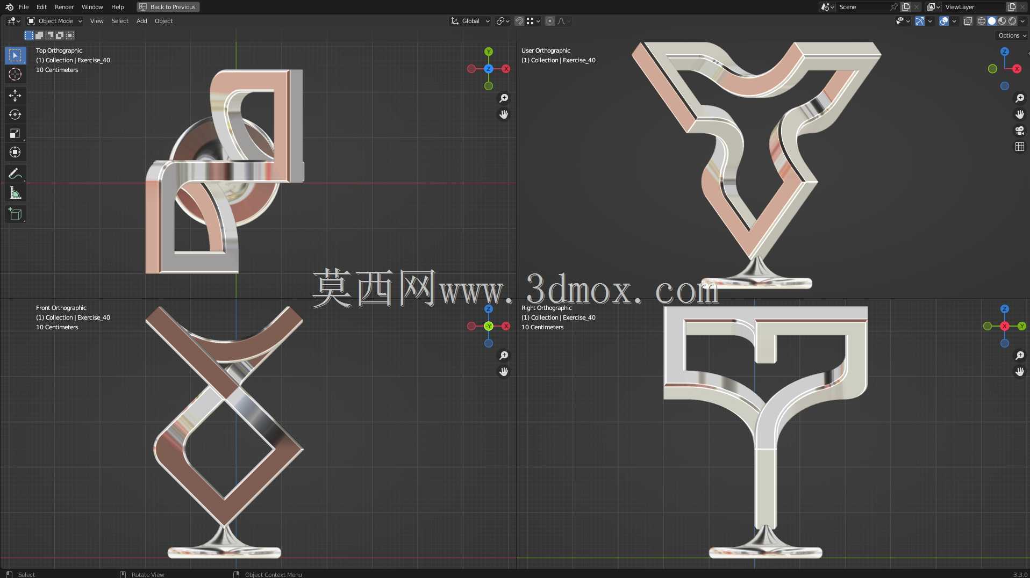Activate the Annotate tool
This screenshot has width=1030, height=578.
click(15, 174)
